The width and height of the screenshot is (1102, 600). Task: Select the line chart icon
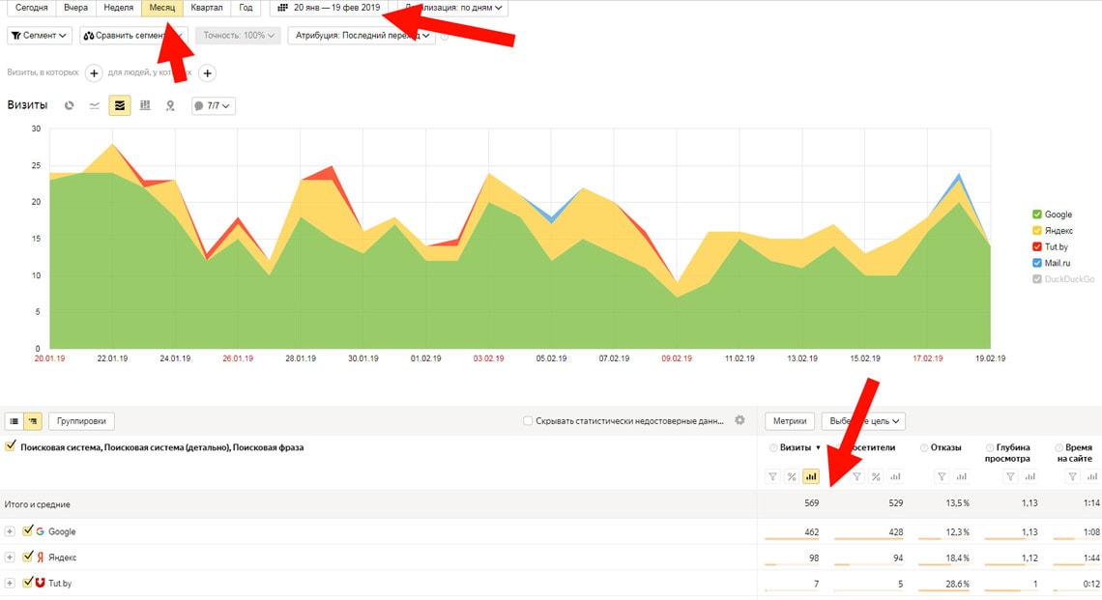click(95, 105)
